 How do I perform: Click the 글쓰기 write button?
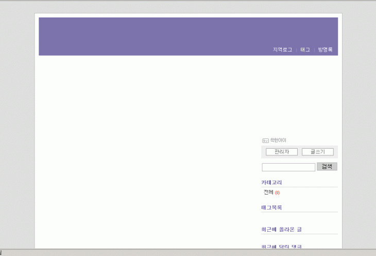317,152
